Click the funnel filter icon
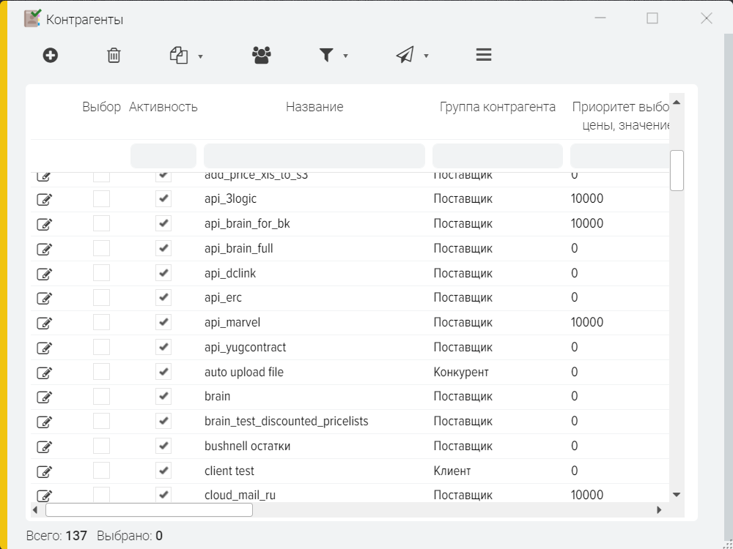Viewport: 733px width, 549px height. [x=326, y=55]
